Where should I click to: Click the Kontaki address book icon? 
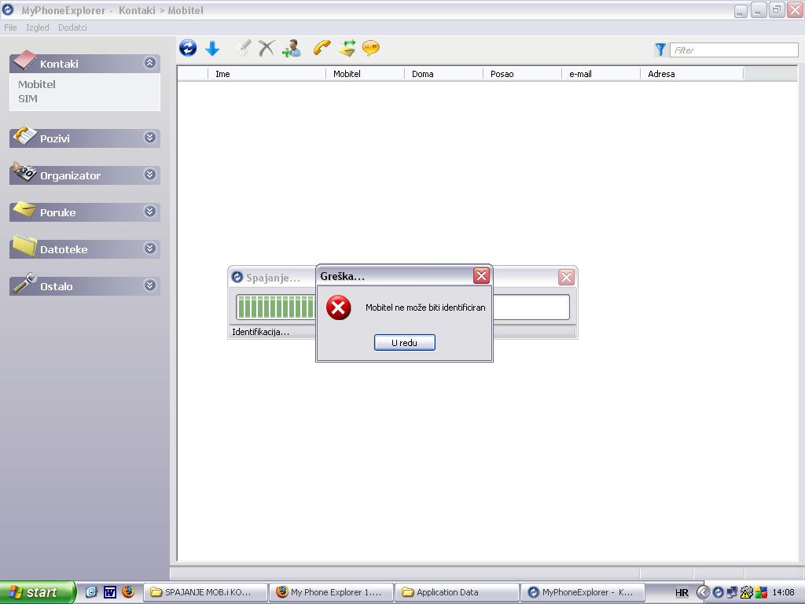(24, 60)
